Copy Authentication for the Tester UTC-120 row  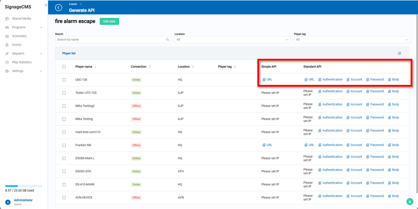click(x=330, y=91)
